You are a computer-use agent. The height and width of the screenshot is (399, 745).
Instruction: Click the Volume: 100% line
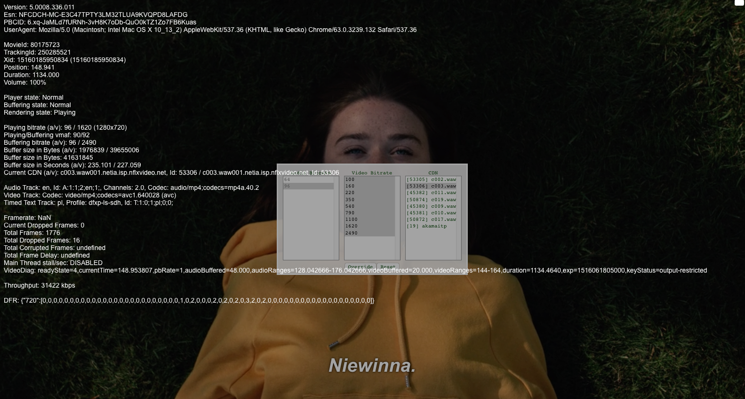[25, 82]
